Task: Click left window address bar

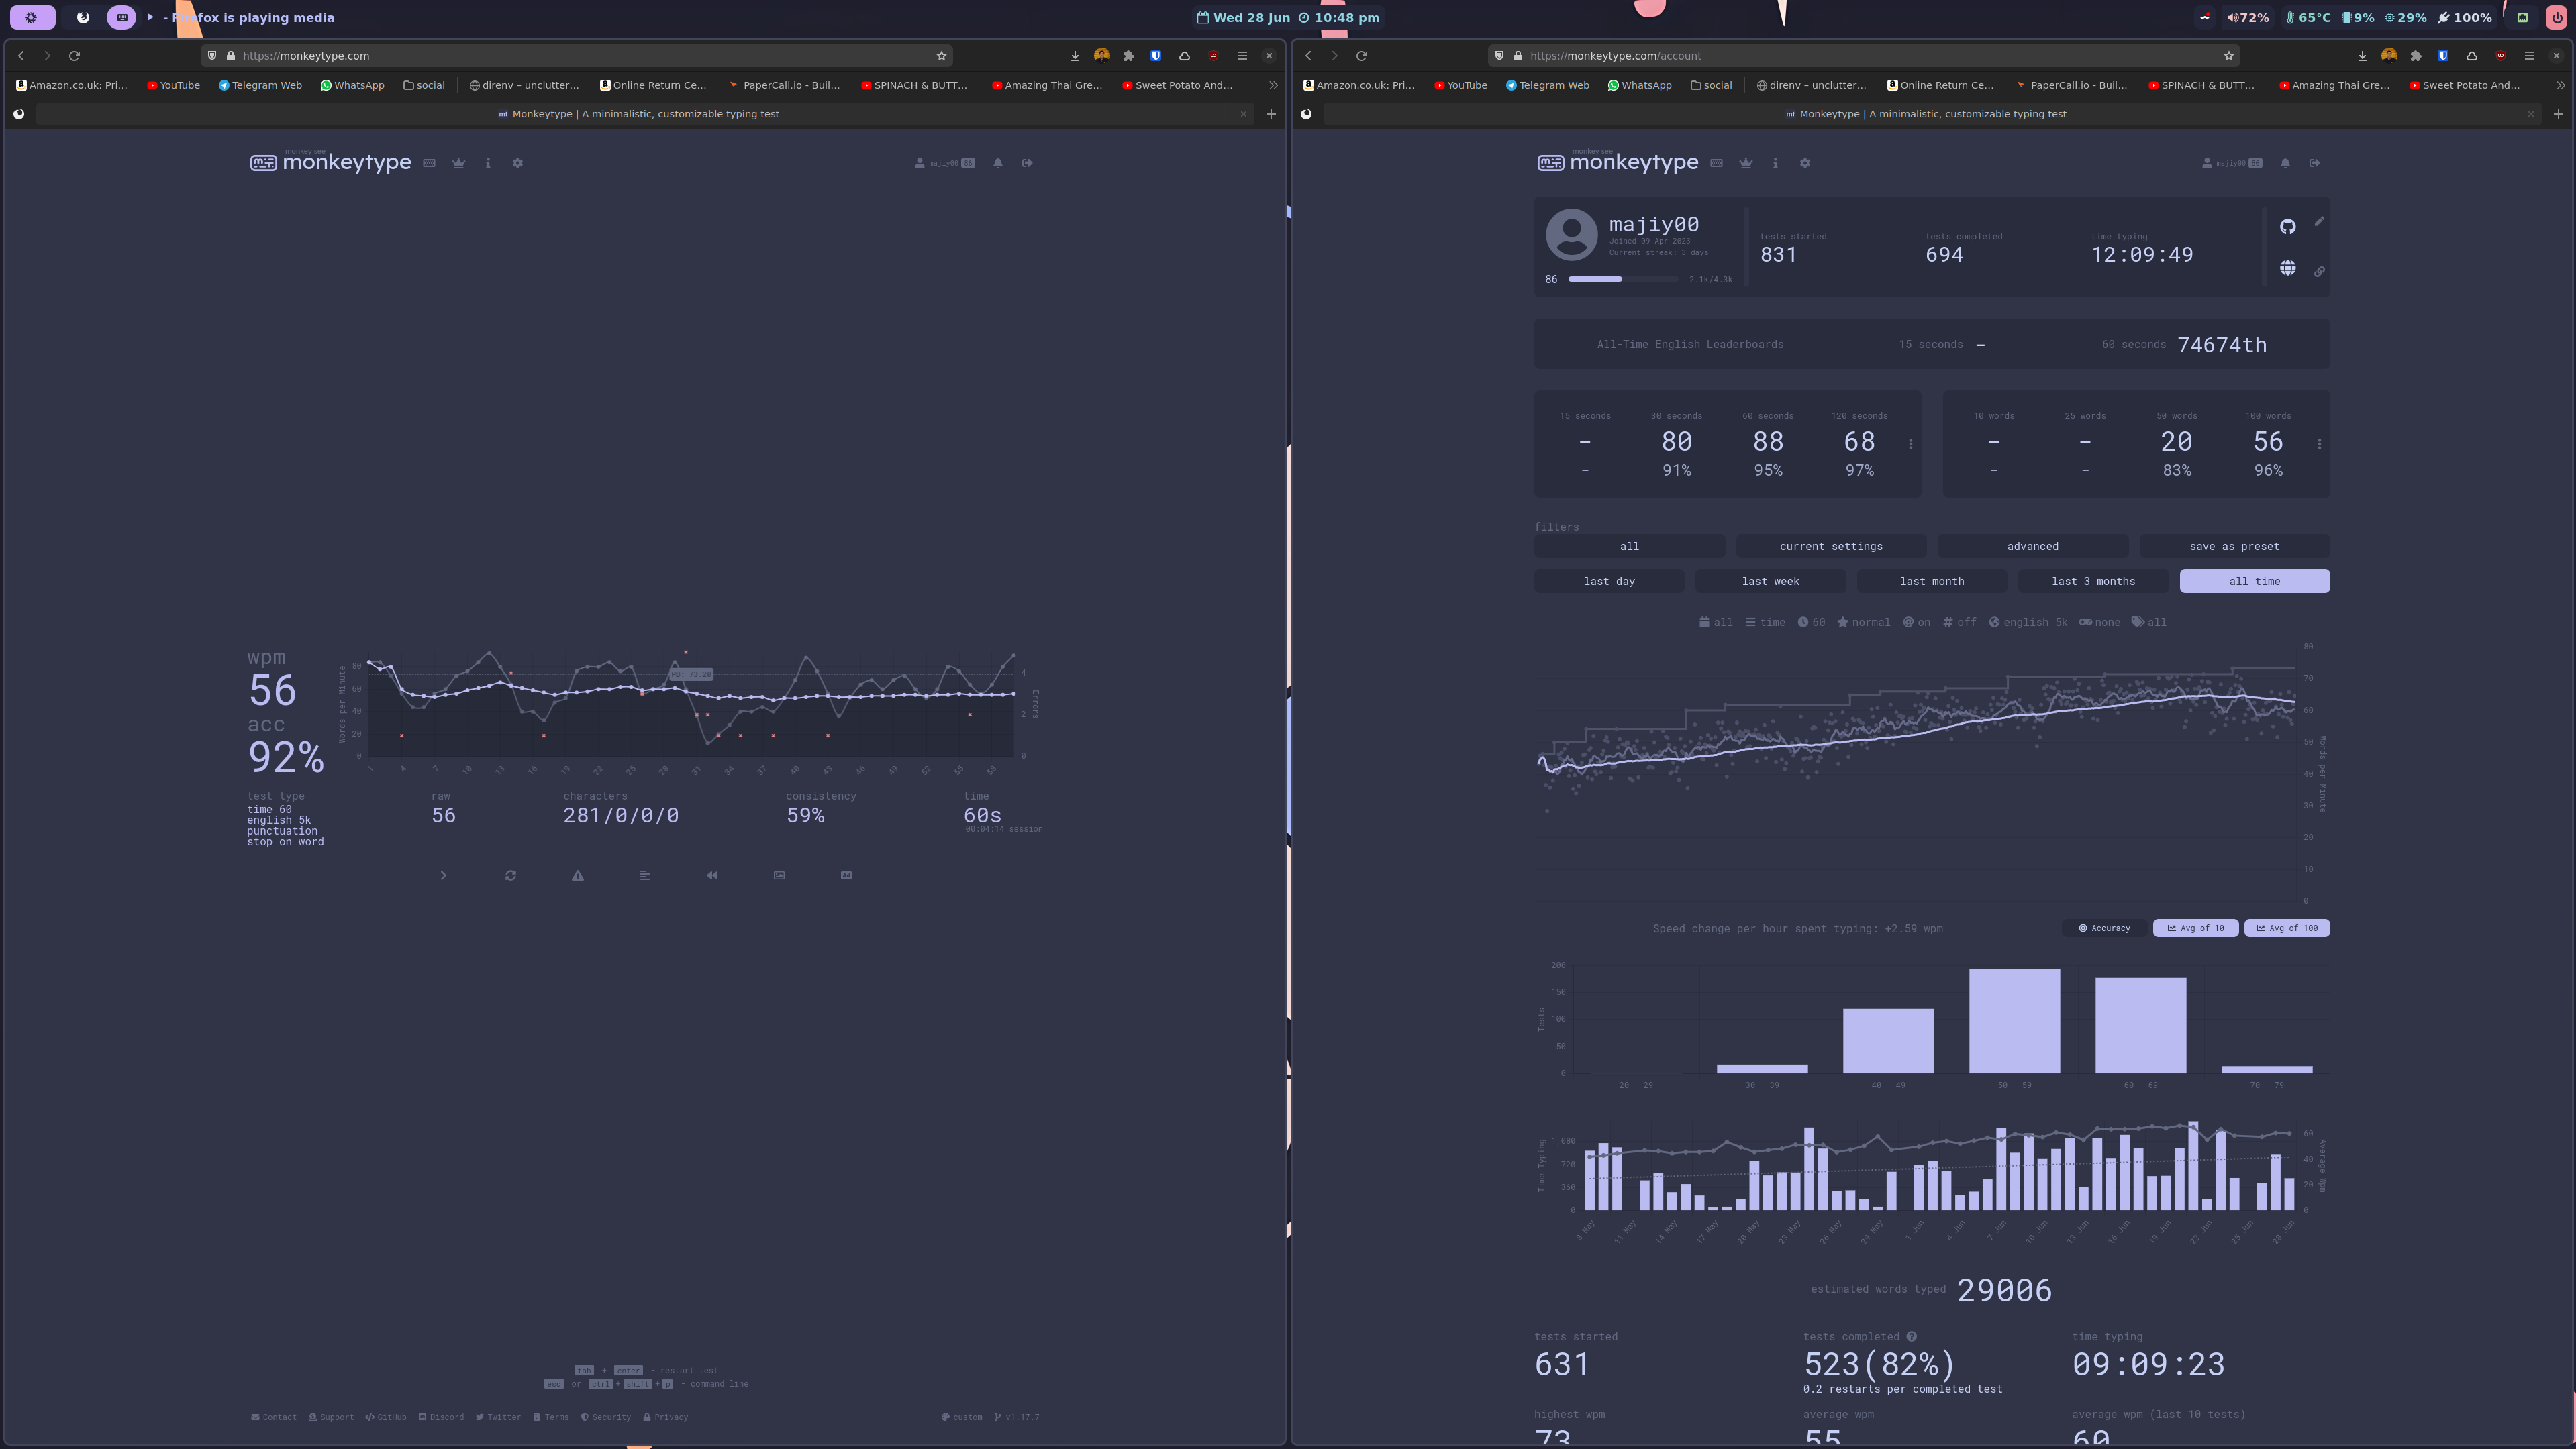Action: point(577,56)
